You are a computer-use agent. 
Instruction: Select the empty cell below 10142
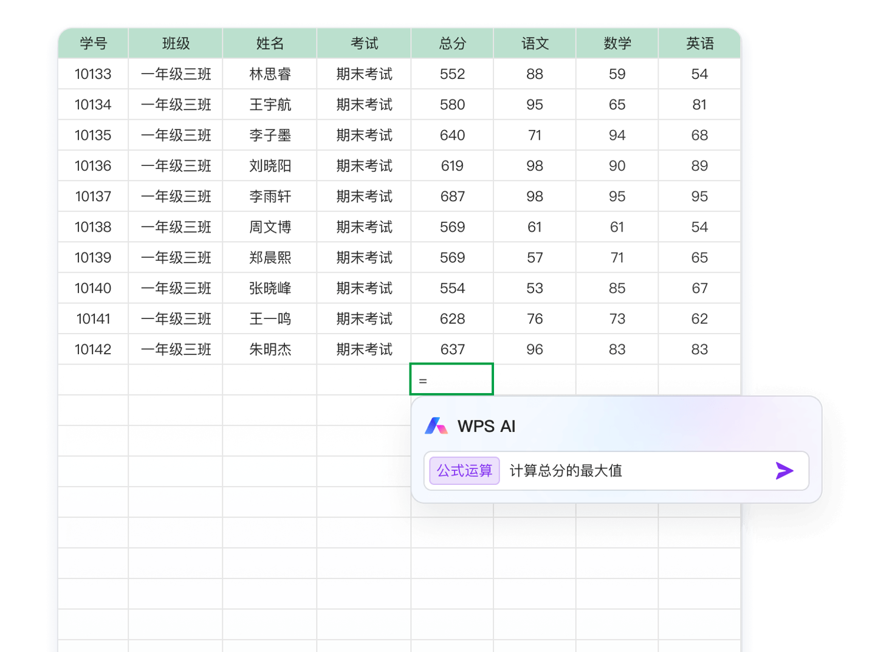92,379
